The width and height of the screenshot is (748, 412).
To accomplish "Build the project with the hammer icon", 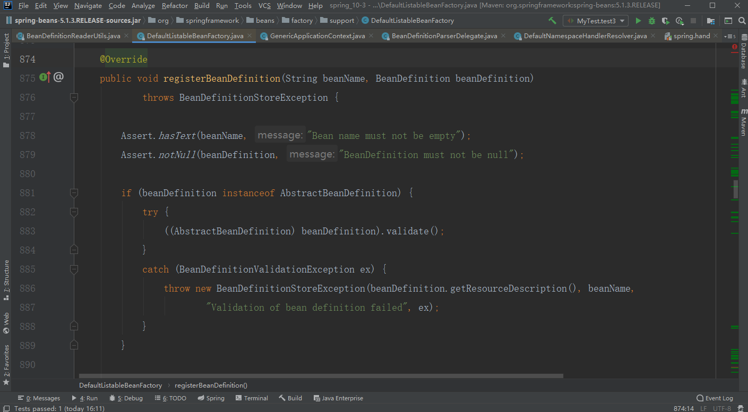I will 553,21.
